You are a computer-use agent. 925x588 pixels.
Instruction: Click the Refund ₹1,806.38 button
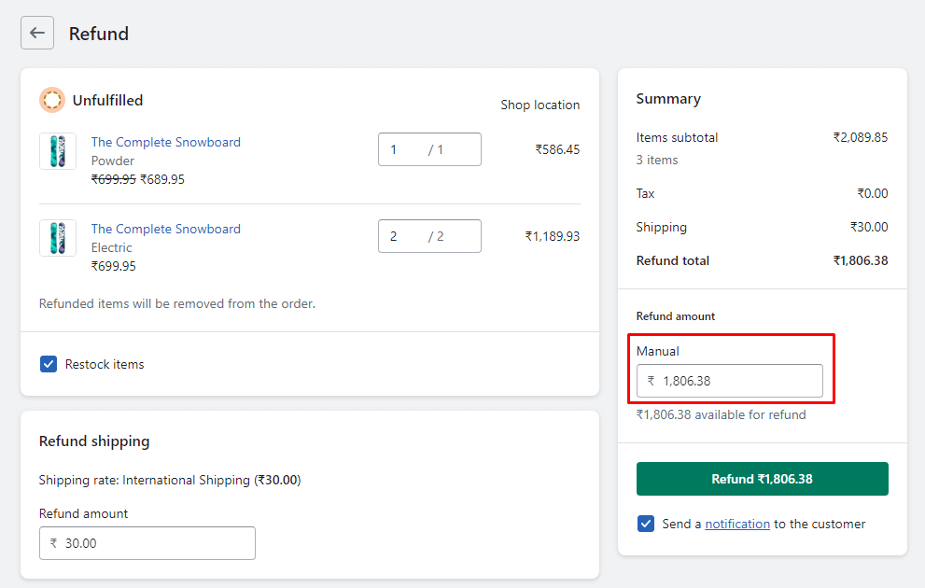tap(762, 478)
